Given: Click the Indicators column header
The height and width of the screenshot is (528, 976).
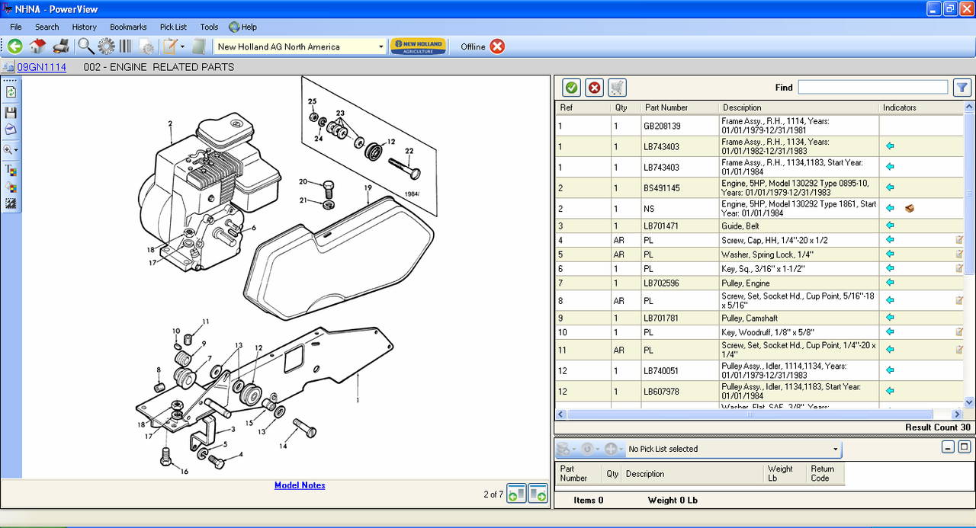Looking at the screenshot, I should [x=921, y=107].
